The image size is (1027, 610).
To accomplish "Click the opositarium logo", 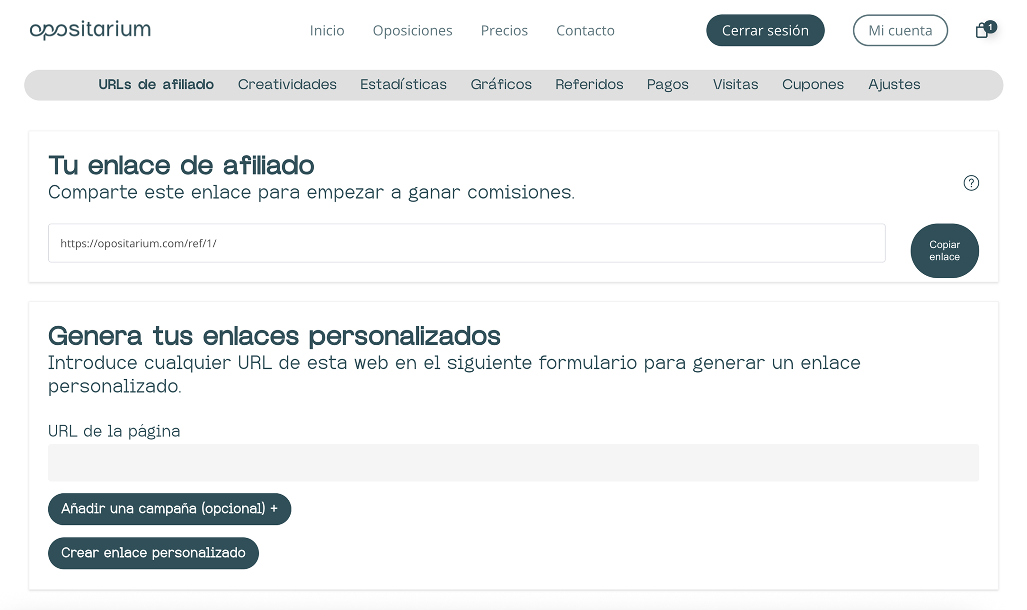I will tap(90, 30).
